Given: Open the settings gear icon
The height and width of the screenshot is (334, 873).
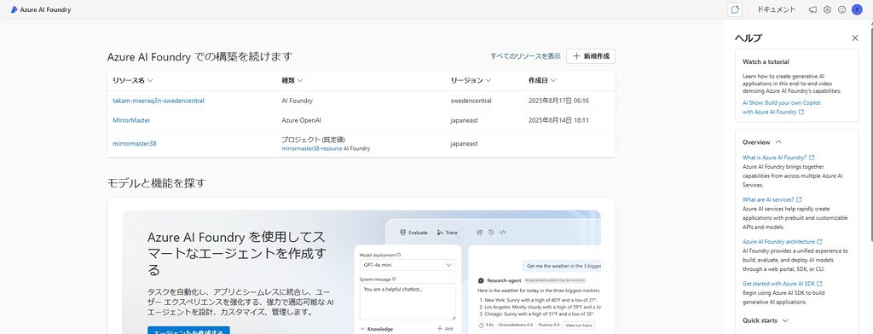Looking at the screenshot, I should 827,9.
